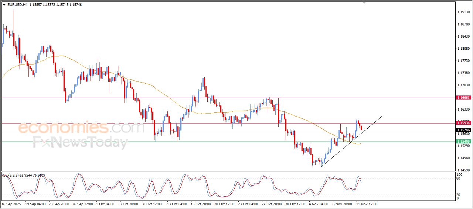Click the economies.com watermark
The width and height of the screenshot is (473, 209).
(81, 128)
